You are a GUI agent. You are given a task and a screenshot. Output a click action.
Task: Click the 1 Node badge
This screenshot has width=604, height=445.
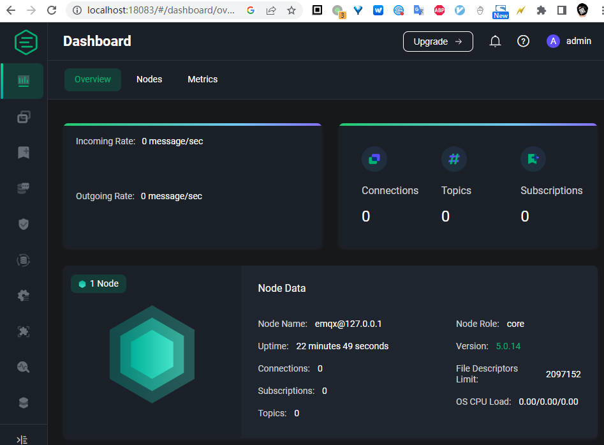pos(98,283)
